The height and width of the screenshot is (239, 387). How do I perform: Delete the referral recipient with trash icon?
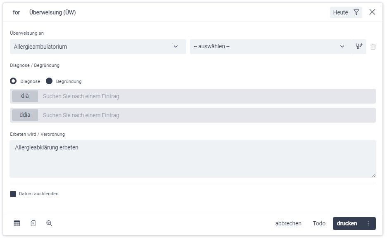[x=373, y=47]
